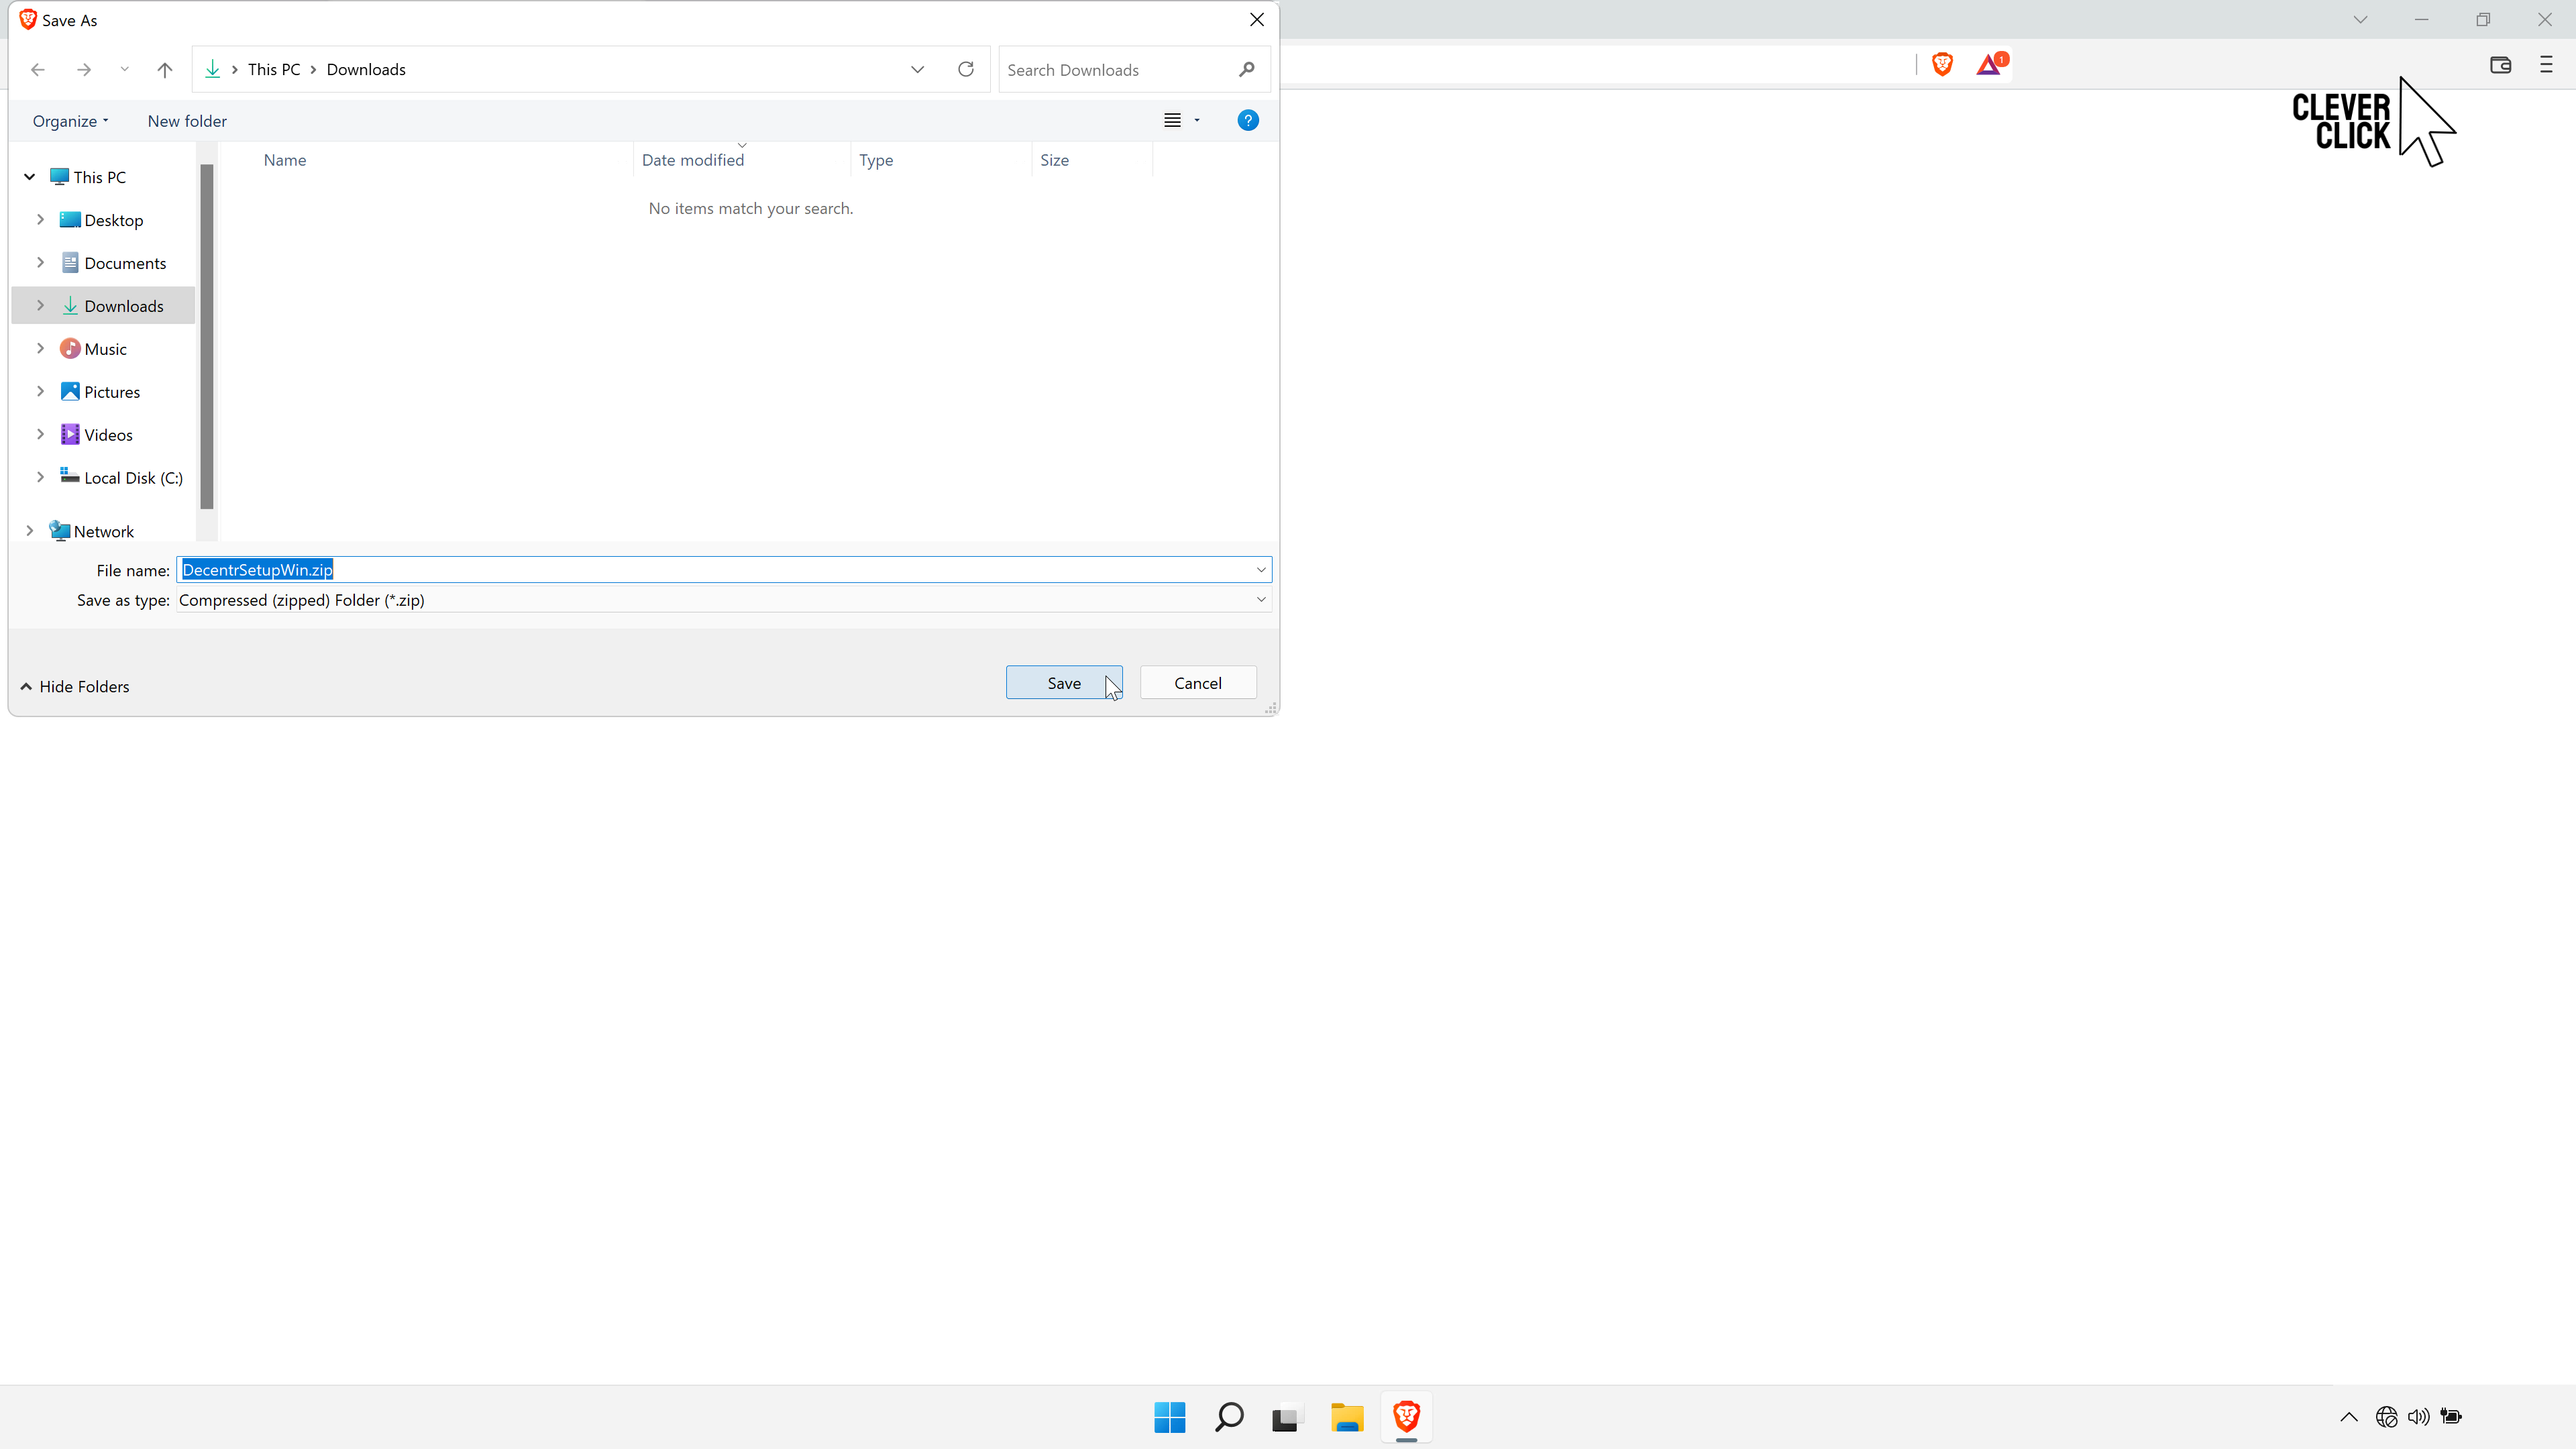Open the Save as type dropdown

click(1260, 600)
